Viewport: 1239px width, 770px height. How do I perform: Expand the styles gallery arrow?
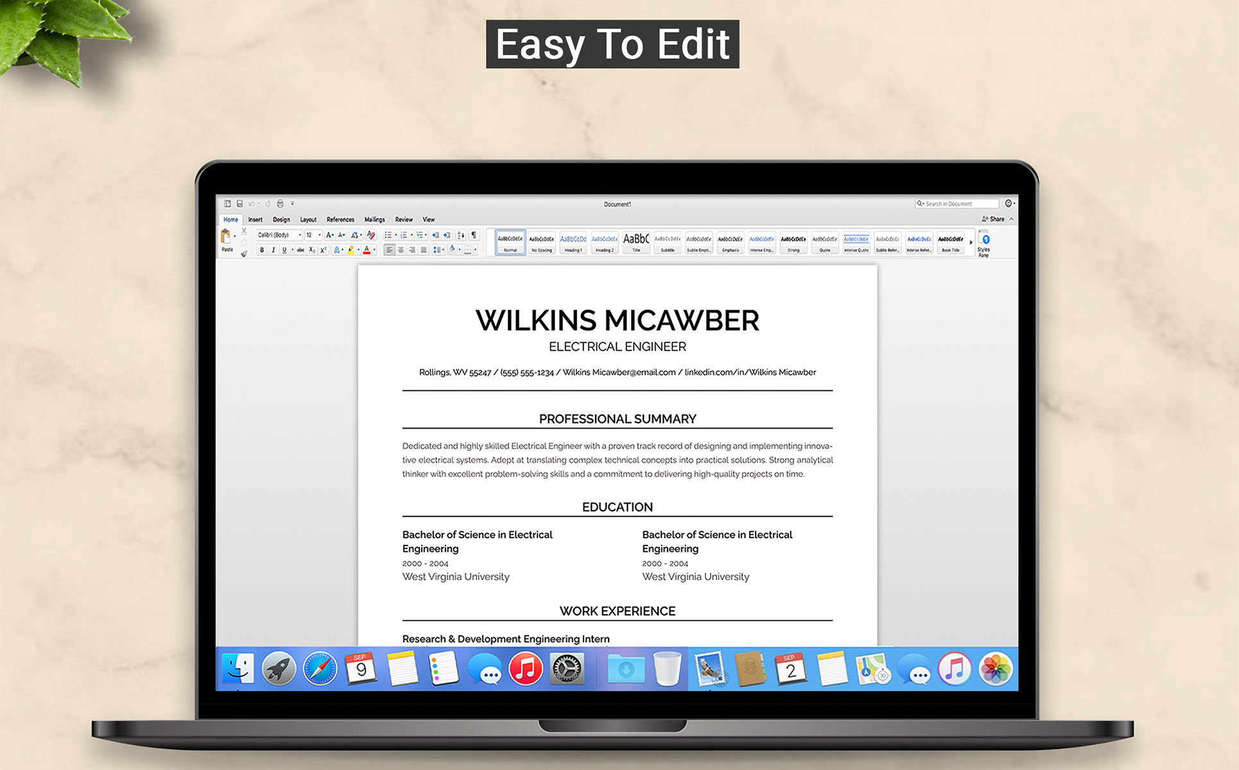971,243
